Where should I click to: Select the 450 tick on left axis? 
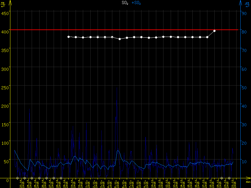5,13
